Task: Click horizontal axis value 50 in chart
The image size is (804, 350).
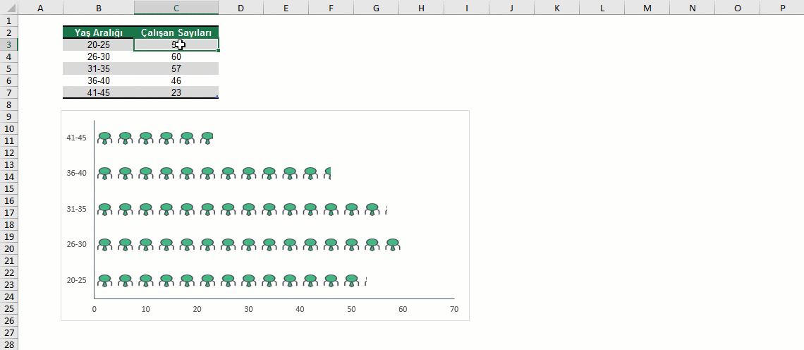Action: tap(351, 310)
